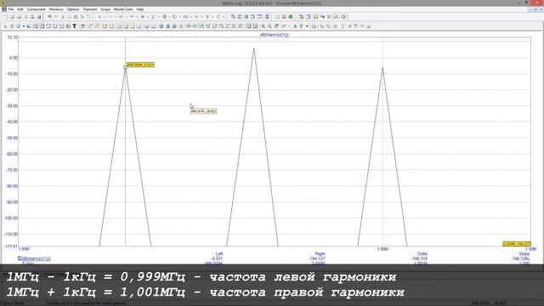Image resolution: width=544 pixels, height=306 pixels.
Task: Click the Right value -194.337
Action: pos(317,258)
